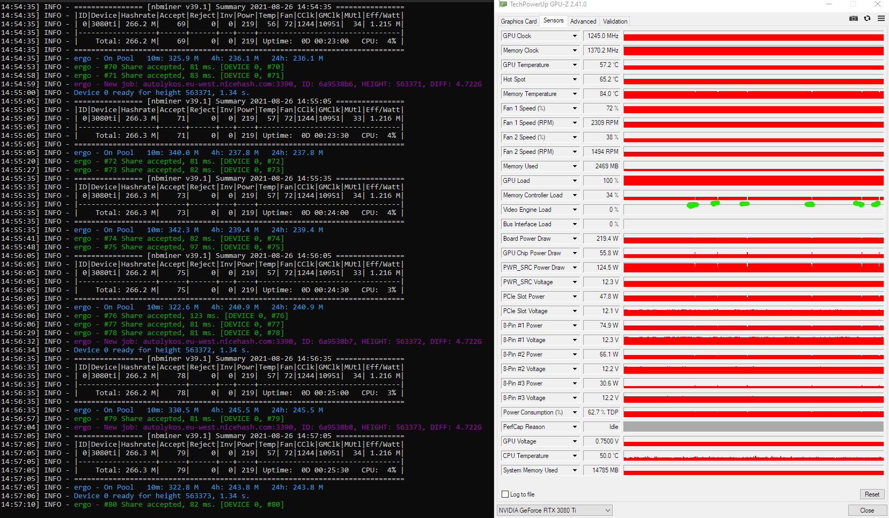
Task: Expand the Memory Controller Load dropdown
Action: (x=575, y=195)
